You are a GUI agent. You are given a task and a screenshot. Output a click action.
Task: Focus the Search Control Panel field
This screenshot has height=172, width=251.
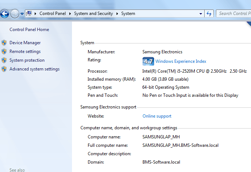click(x=234, y=14)
